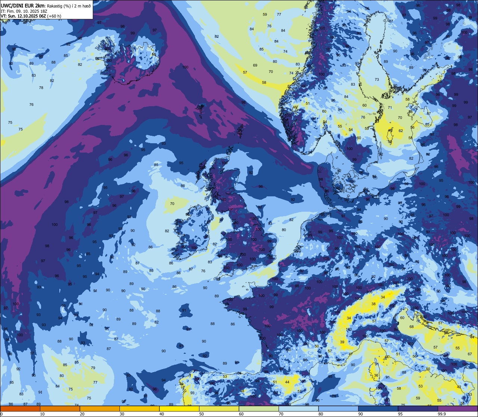This screenshot has width=478, height=417.
Task: Click the 'VT: Sun. 12.10.2025 06Z' line
Action: [x=23, y=16]
